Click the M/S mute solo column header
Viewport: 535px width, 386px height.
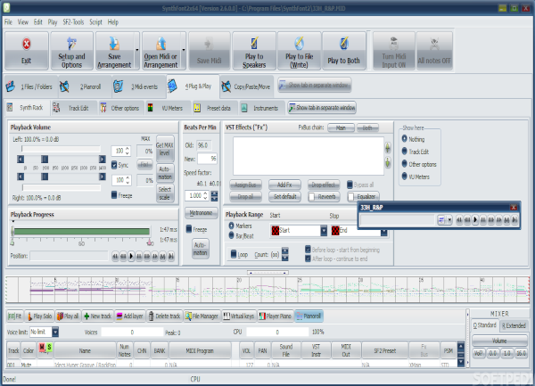click(x=45, y=348)
